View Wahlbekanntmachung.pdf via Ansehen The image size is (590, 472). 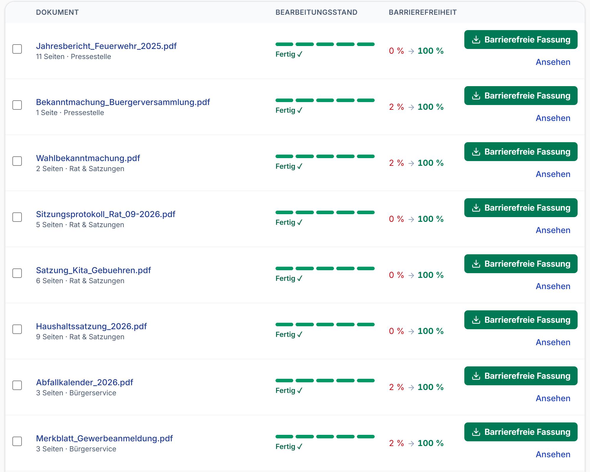553,174
